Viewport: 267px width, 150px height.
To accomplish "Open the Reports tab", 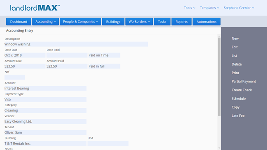I will click(x=182, y=22).
